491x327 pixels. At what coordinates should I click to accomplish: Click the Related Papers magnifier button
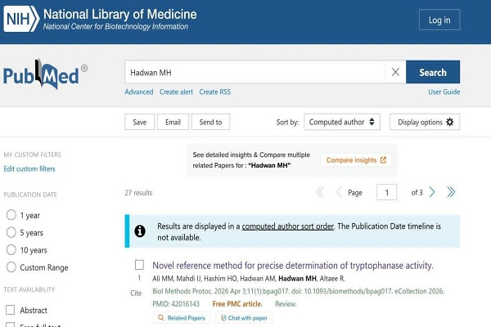point(182,318)
